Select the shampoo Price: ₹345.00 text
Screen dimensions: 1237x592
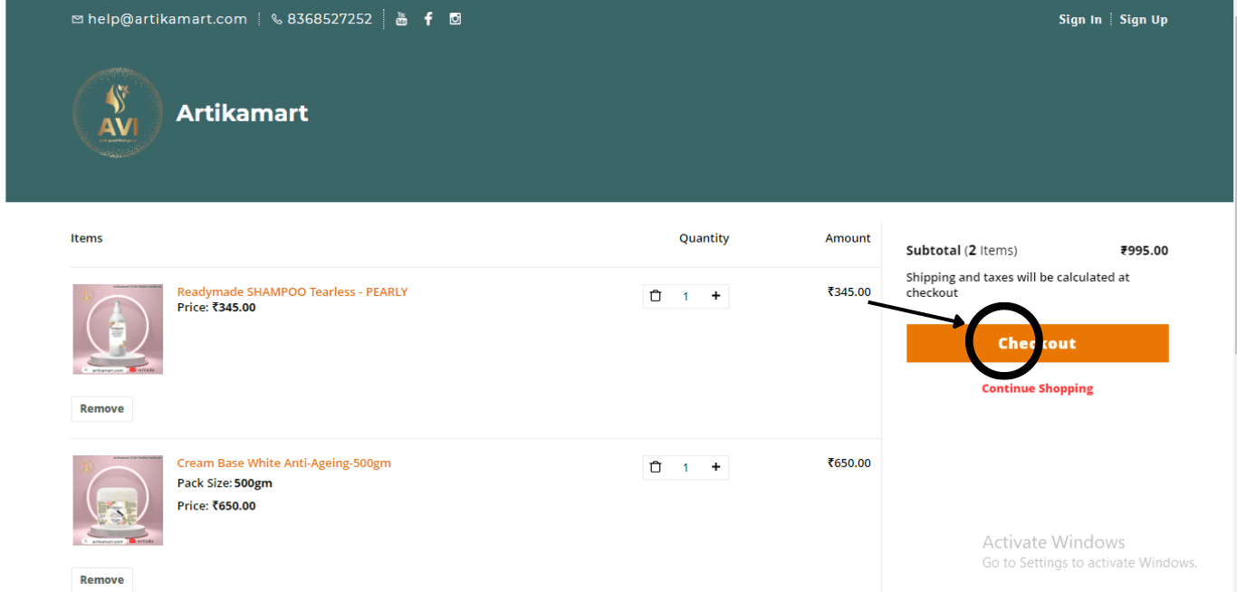coord(216,308)
